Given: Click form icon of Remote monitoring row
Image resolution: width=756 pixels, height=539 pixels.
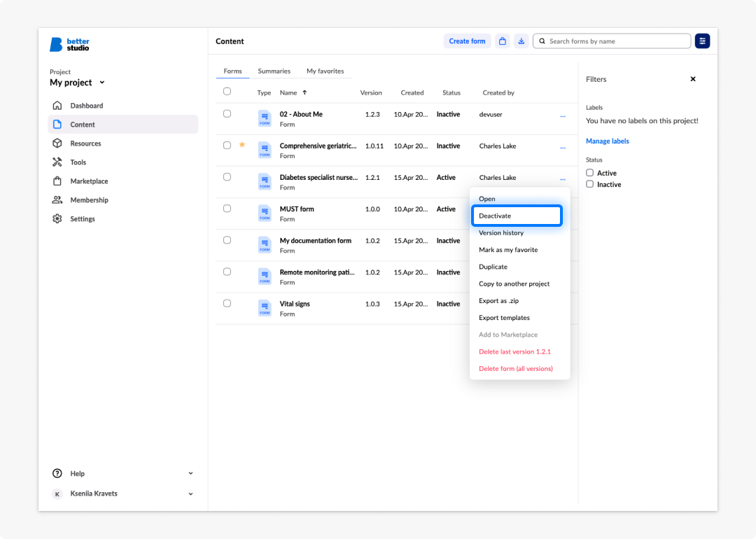Looking at the screenshot, I should pyautogui.click(x=265, y=276).
